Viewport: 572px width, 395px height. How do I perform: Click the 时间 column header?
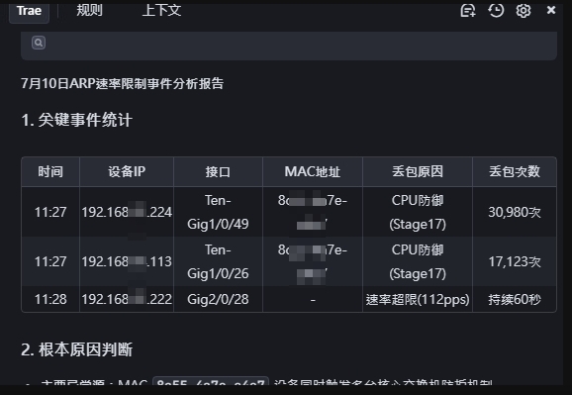click(x=50, y=171)
